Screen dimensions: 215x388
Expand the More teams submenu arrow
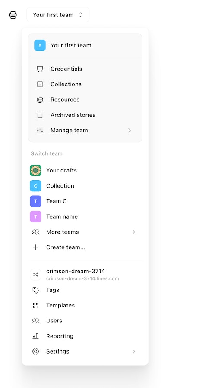coord(134,232)
